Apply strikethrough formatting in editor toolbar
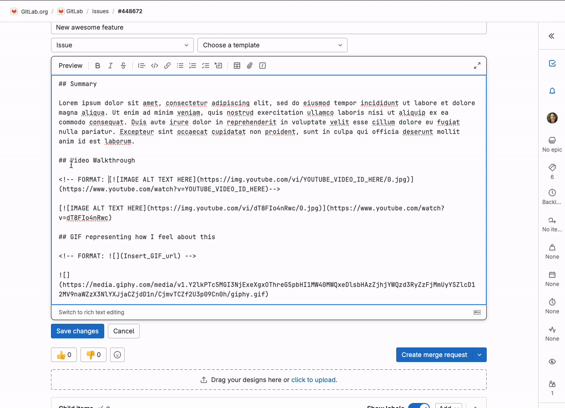The height and width of the screenshot is (408, 565). 123,65
